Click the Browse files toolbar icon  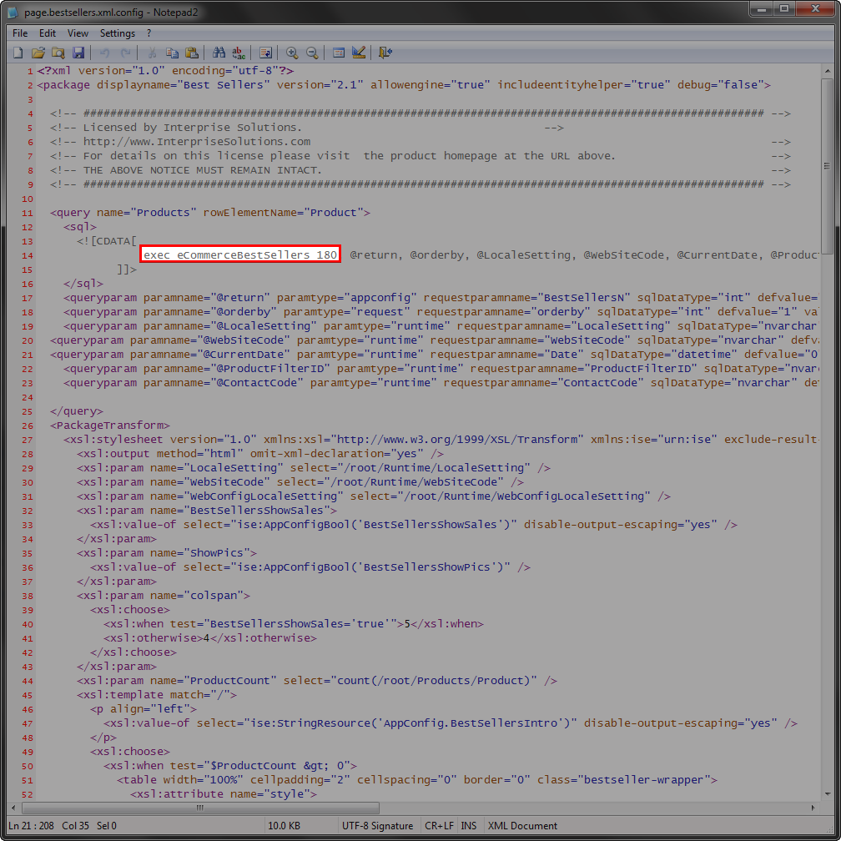click(58, 53)
